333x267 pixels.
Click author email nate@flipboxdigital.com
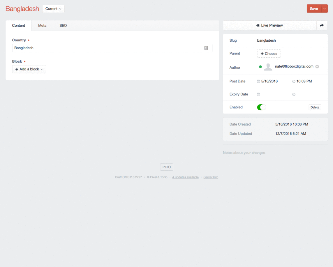point(294,66)
